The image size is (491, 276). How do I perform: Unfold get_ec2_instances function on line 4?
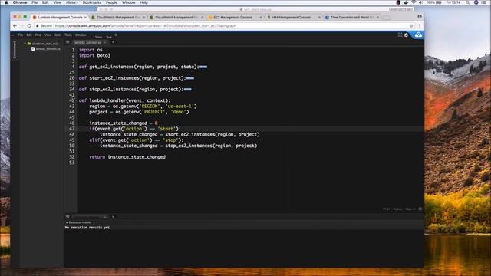(203, 67)
